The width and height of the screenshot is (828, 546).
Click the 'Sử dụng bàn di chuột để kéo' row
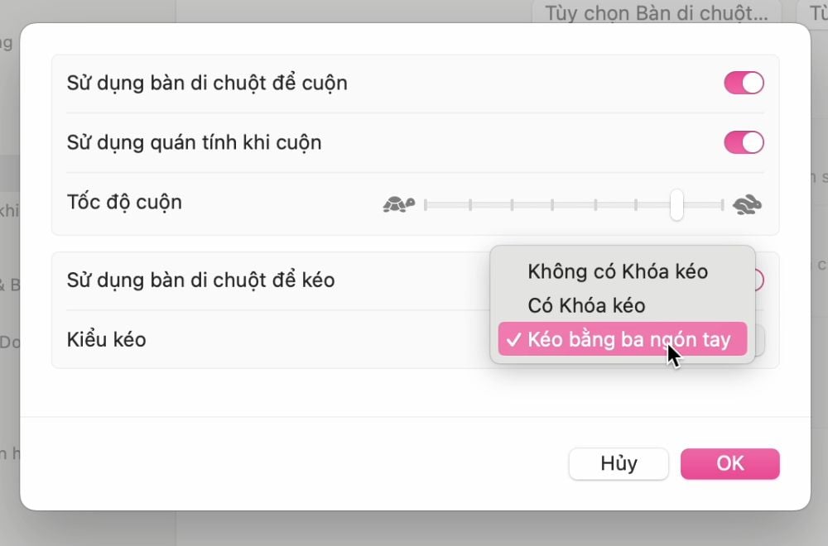[200, 280]
